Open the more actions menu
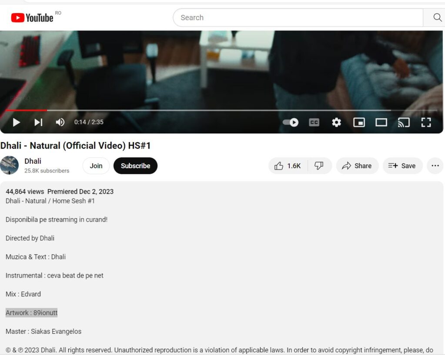 [435, 166]
